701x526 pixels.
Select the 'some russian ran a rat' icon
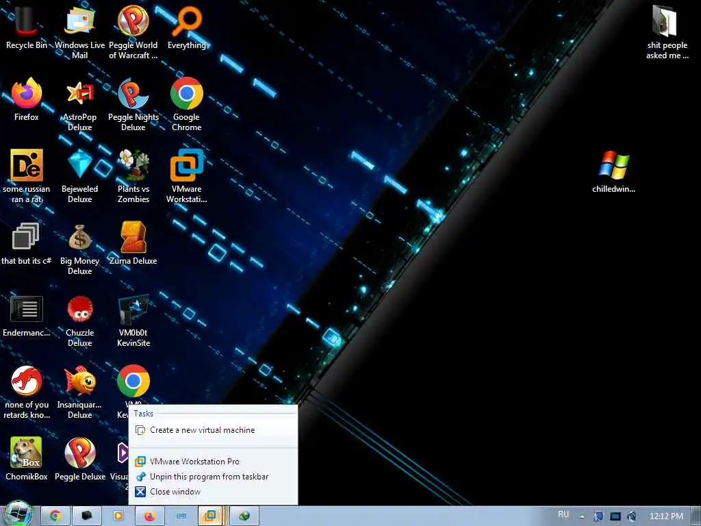tap(27, 176)
